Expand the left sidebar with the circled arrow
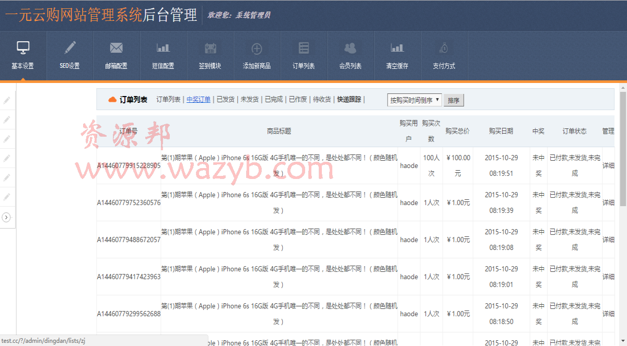Image resolution: width=627 pixels, height=346 pixels. [x=6, y=217]
